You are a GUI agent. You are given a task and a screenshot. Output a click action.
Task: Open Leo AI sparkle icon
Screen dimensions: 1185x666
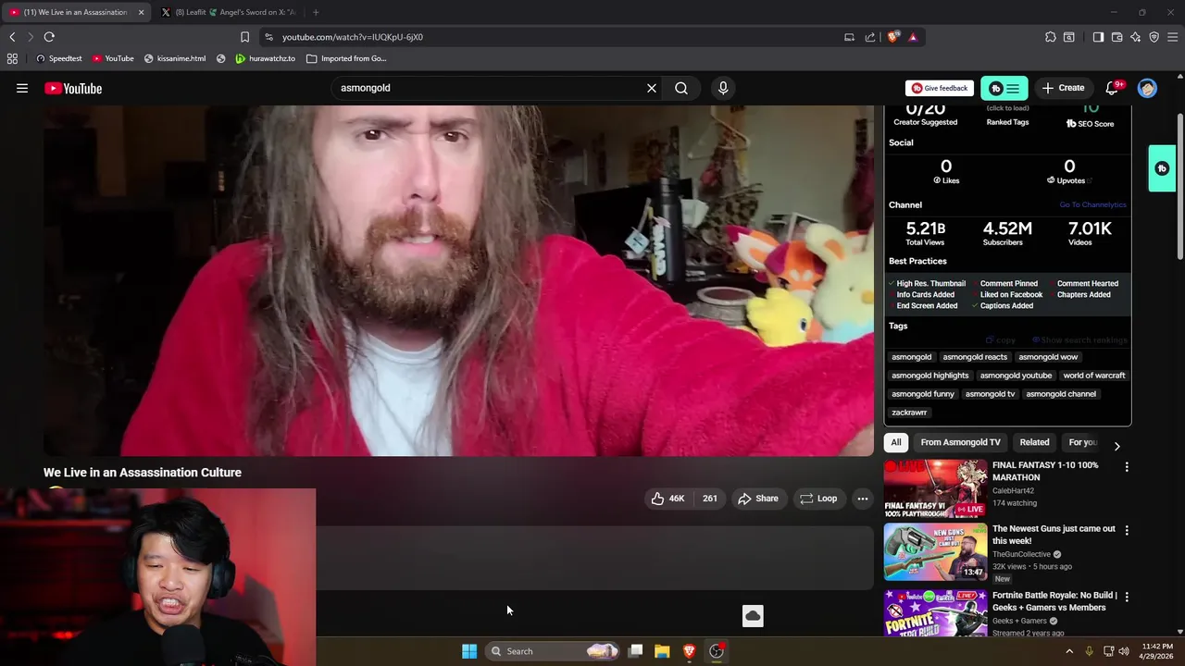click(1135, 37)
